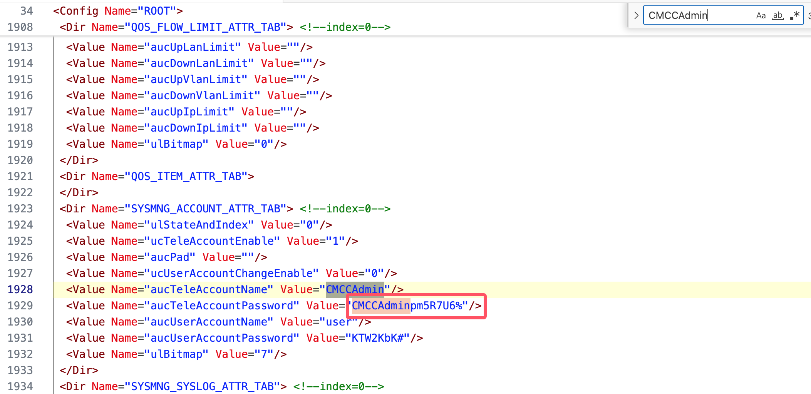Click line number 1913 in the gutter
The height and width of the screenshot is (394, 811).
(20, 47)
